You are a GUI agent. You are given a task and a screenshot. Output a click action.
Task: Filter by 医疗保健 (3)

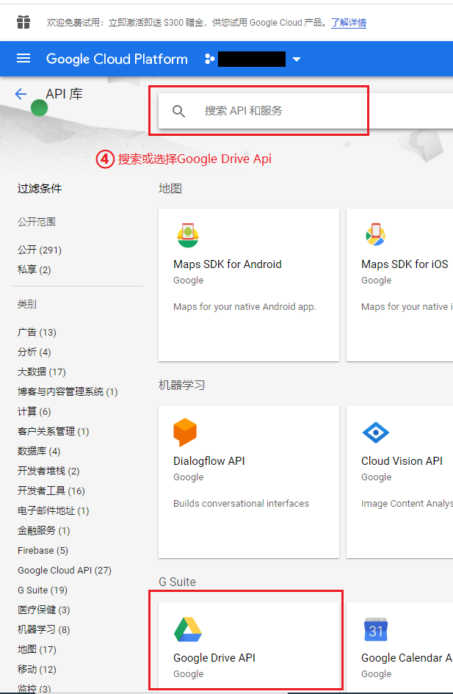(43, 610)
